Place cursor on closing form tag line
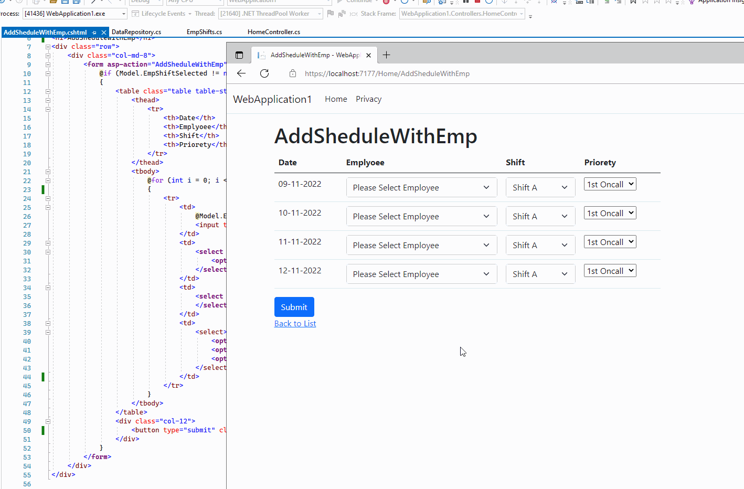 point(97,457)
